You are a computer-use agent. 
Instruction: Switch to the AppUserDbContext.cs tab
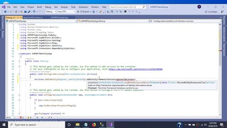33,17
